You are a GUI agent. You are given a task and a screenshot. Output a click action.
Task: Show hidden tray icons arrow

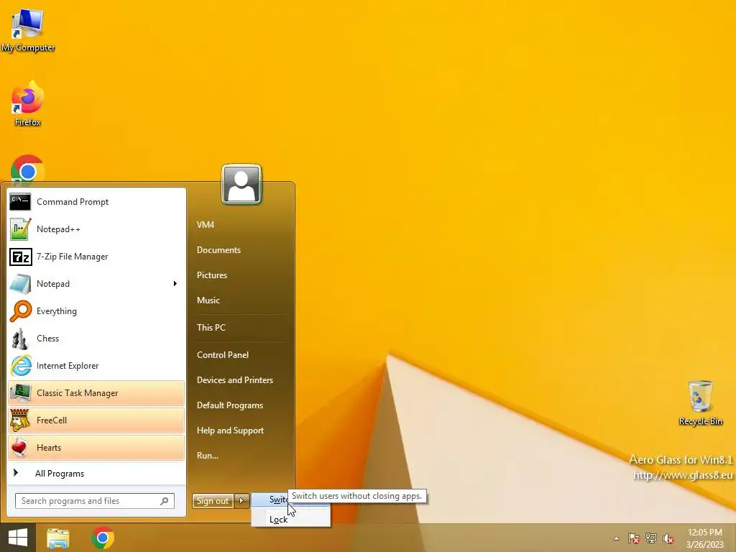[616, 538]
